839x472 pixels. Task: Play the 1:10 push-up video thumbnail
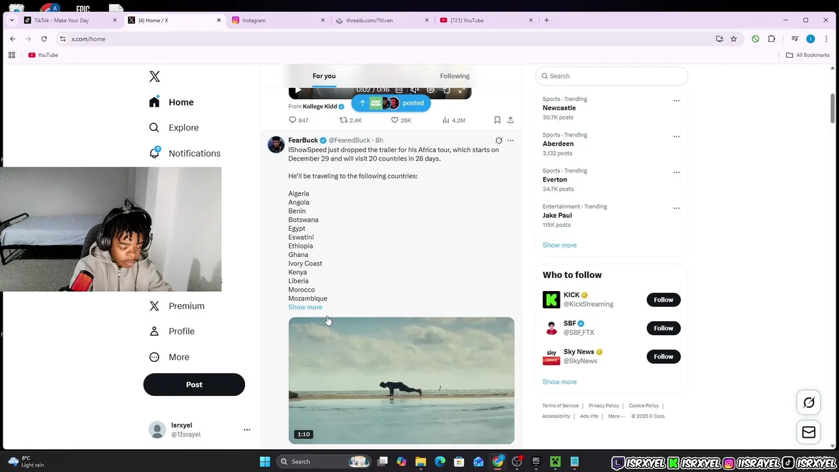pyautogui.click(x=401, y=380)
